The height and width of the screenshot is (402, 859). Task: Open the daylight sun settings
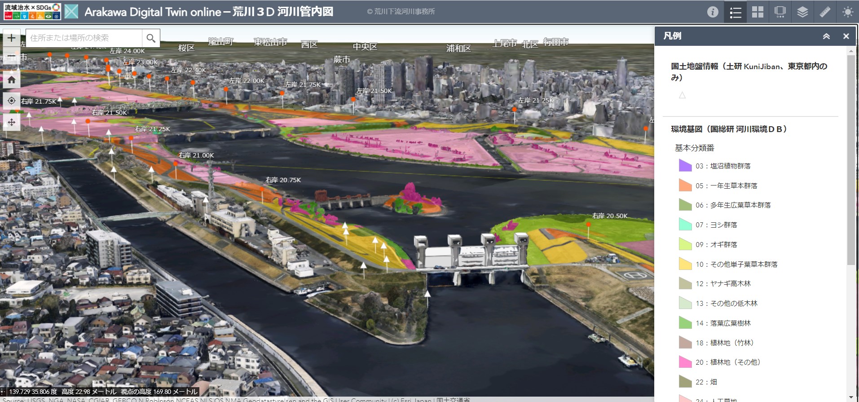pyautogui.click(x=847, y=12)
